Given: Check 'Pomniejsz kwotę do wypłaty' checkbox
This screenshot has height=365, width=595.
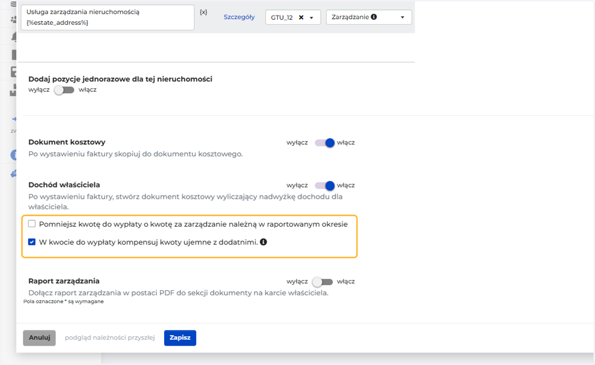Looking at the screenshot, I should 32,224.
